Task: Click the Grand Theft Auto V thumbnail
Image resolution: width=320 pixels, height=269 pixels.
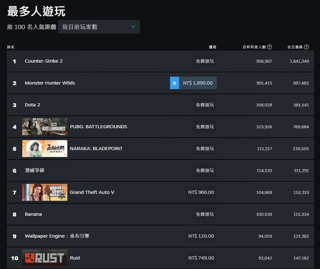Action: coord(45,192)
